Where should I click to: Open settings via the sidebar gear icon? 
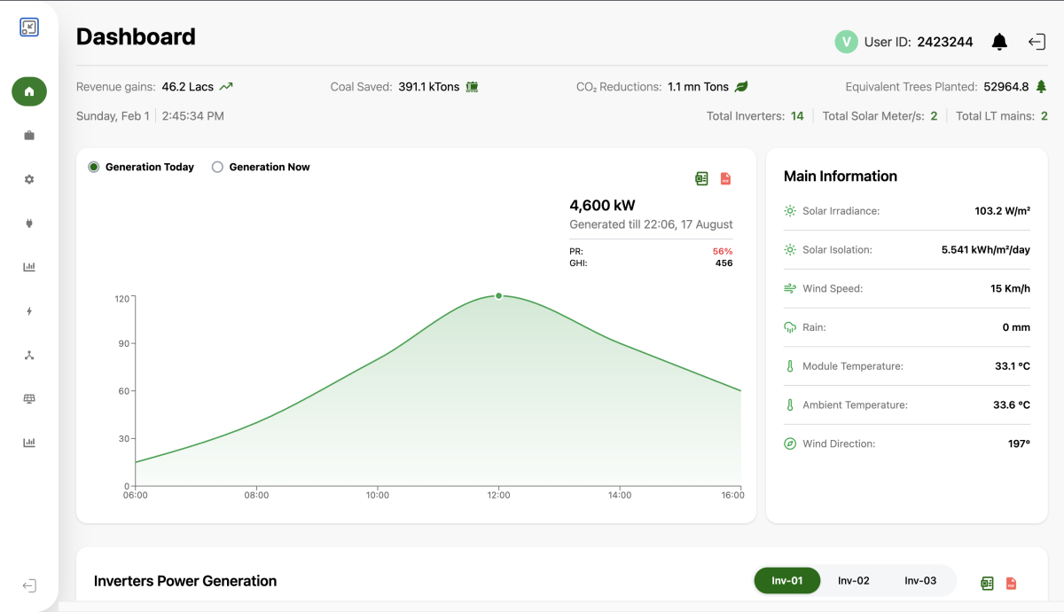pyautogui.click(x=29, y=179)
